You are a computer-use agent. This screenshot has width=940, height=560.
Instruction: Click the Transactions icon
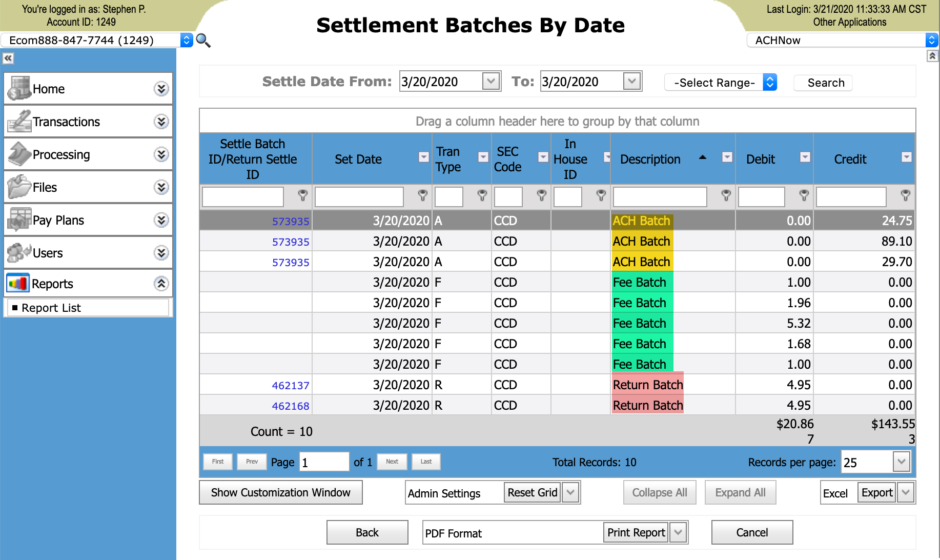coord(18,121)
